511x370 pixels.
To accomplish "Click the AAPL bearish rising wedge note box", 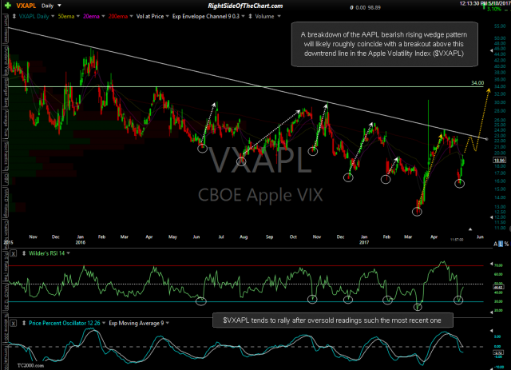I will [x=385, y=44].
